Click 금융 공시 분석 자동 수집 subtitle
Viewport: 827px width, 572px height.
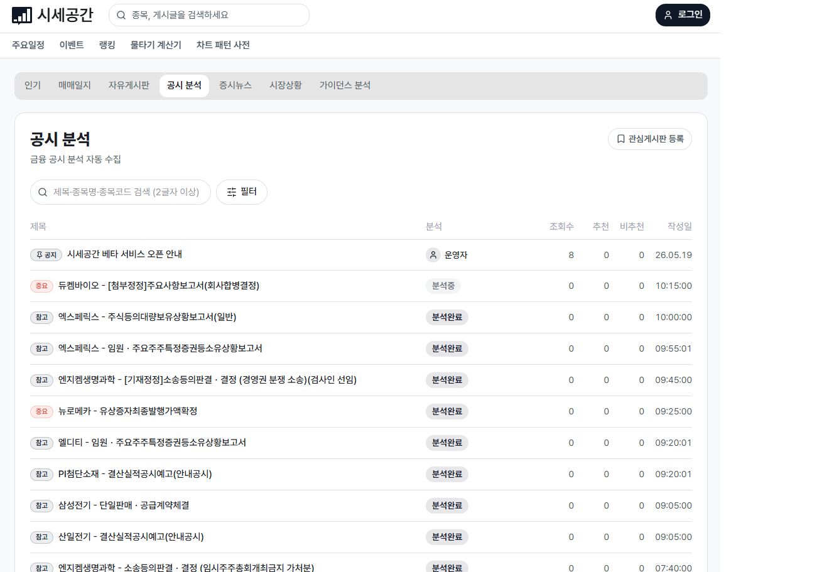(x=75, y=159)
